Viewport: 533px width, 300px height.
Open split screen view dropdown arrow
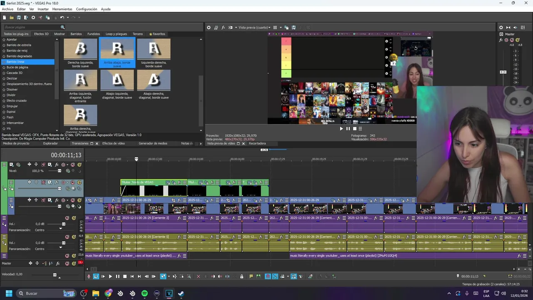[236, 27]
